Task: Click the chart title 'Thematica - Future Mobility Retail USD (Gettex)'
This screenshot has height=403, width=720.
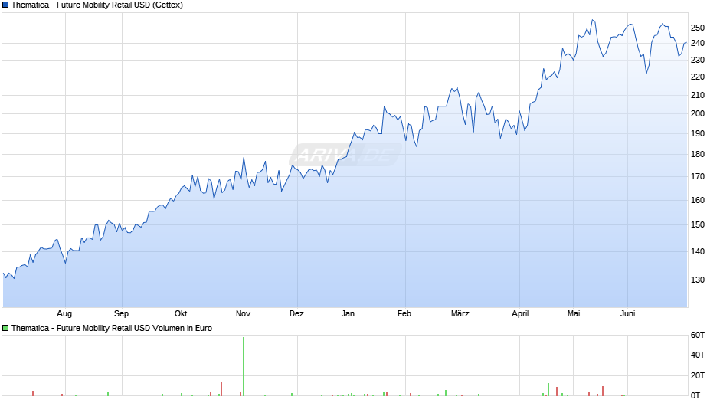Action: [97, 5]
